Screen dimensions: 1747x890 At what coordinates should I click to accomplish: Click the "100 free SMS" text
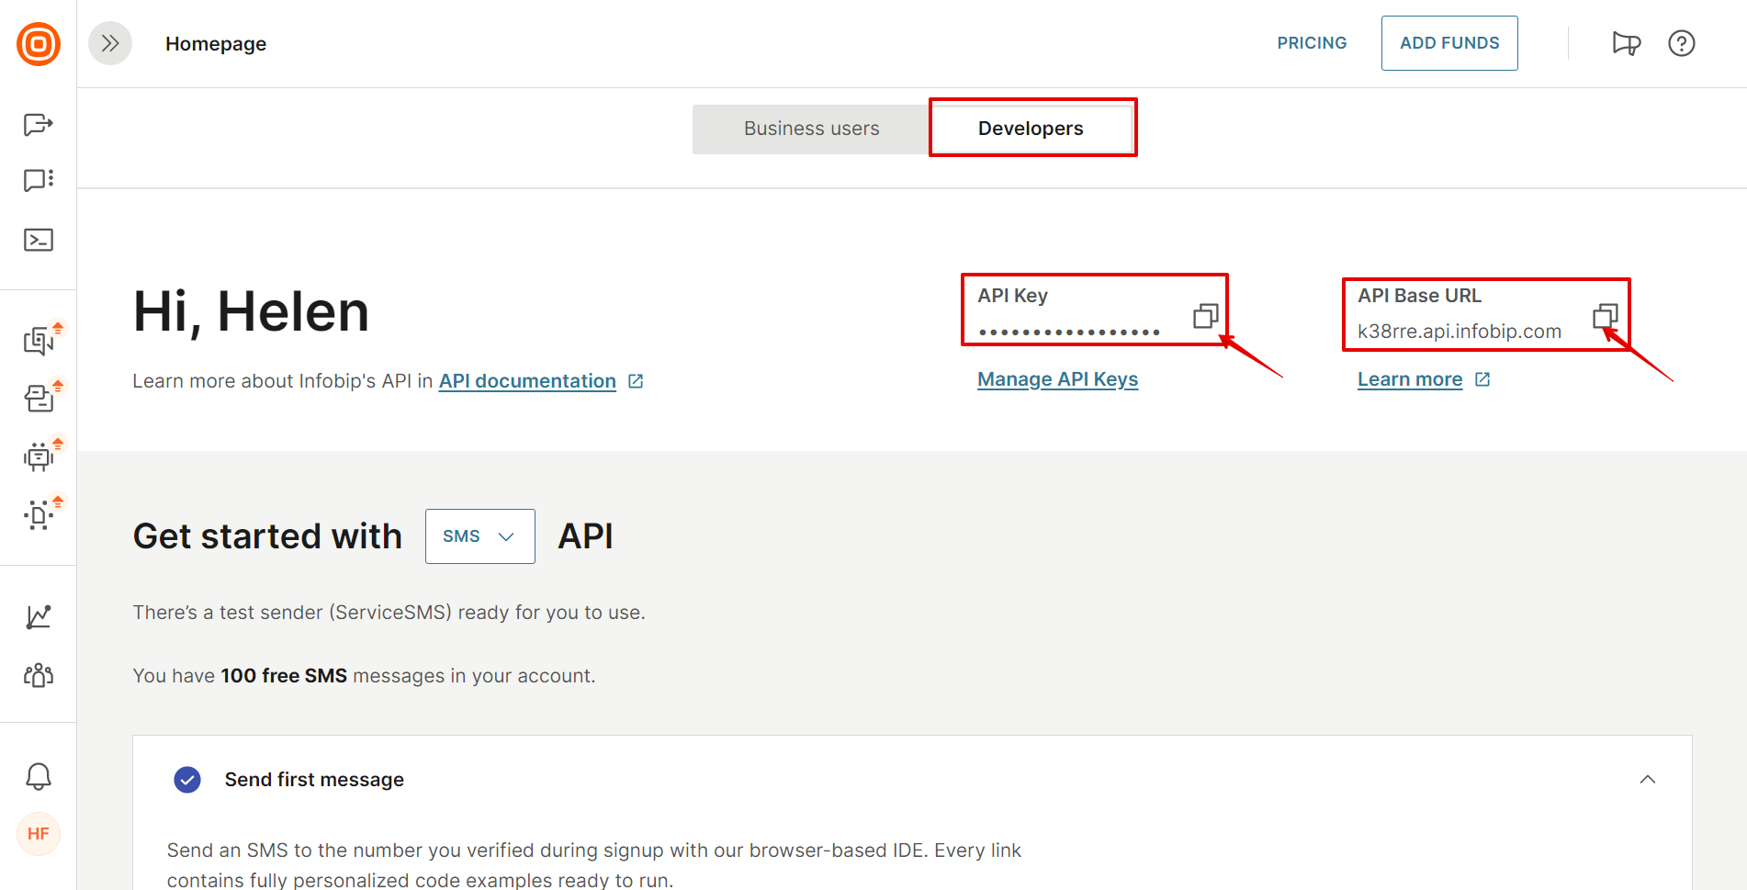coord(284,676)
